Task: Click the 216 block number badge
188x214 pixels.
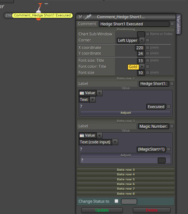Action: [8, 15]
